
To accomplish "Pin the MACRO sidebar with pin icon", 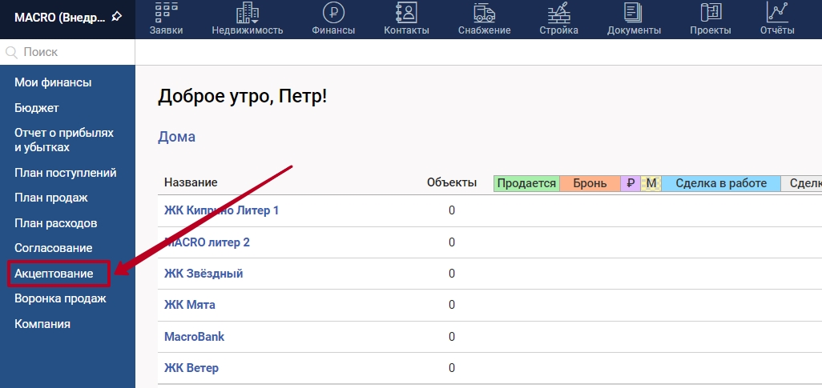I will 117,16.
